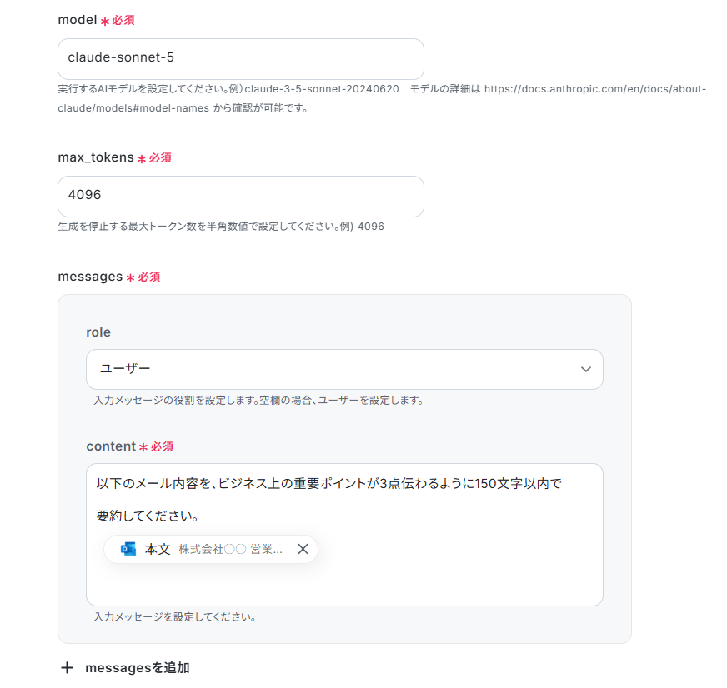Focus the model field containing claude-sonnet-5
This screenshot has width=727, height=688.
coord(241,59)
